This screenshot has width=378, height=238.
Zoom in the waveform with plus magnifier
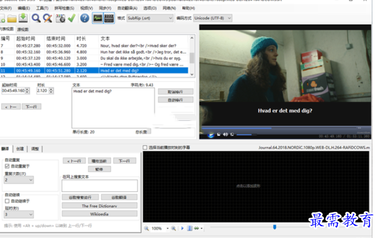point(173,228)
